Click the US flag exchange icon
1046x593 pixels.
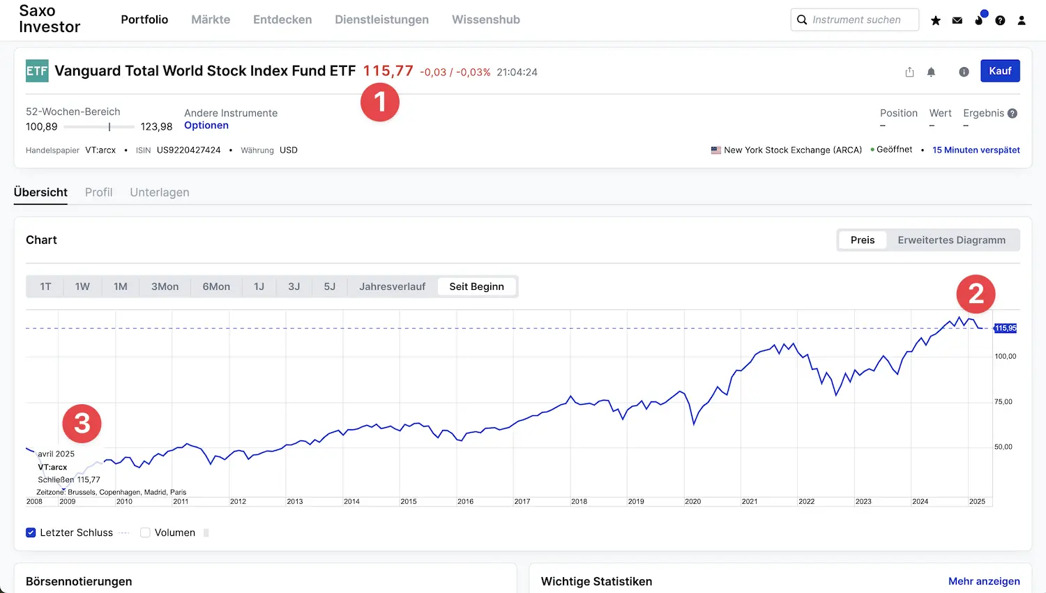716,150
